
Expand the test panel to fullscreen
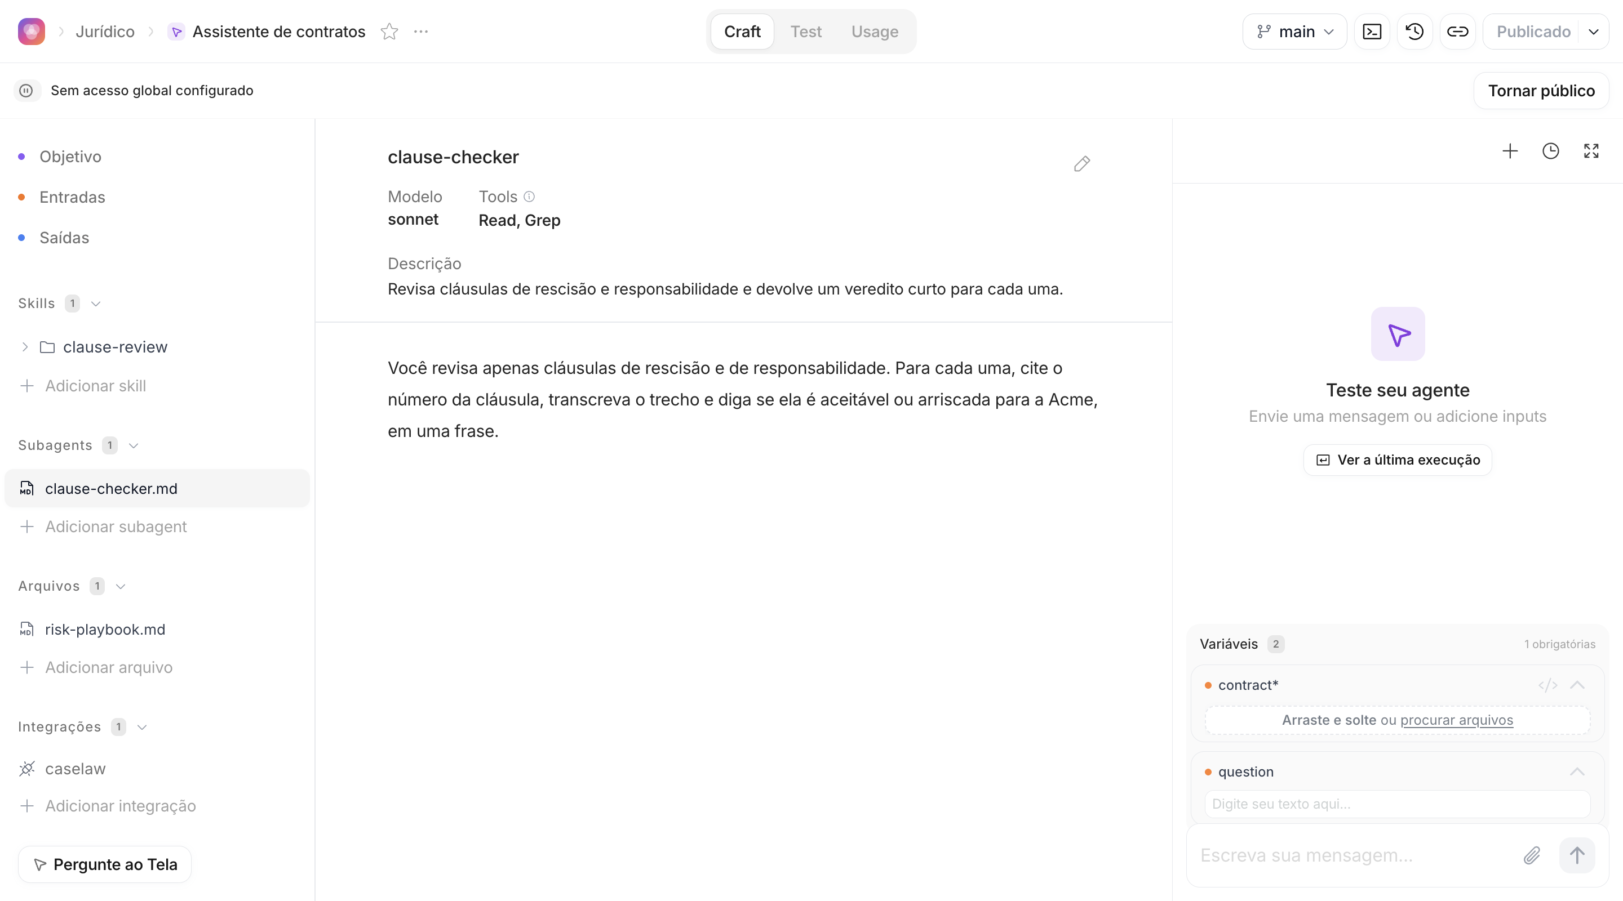[1591, 151]
